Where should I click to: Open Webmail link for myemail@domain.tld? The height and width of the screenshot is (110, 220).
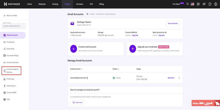pyautogui.click(x=171, y=78)
